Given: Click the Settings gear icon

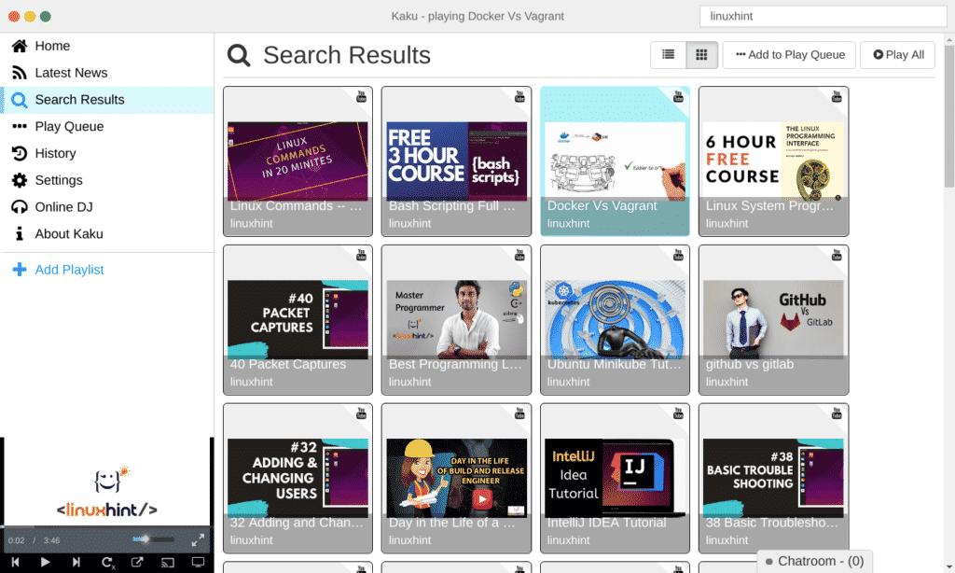Looking at the screenshot, I should point(20,180).
